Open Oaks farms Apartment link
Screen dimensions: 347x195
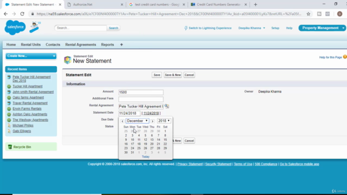(28, 97)
